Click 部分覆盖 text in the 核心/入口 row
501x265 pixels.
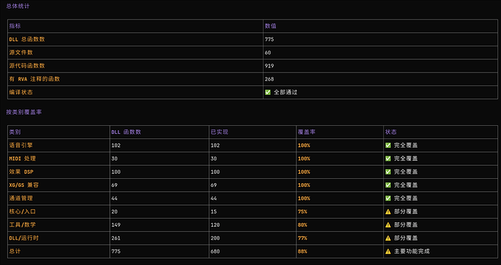[406, 211]
